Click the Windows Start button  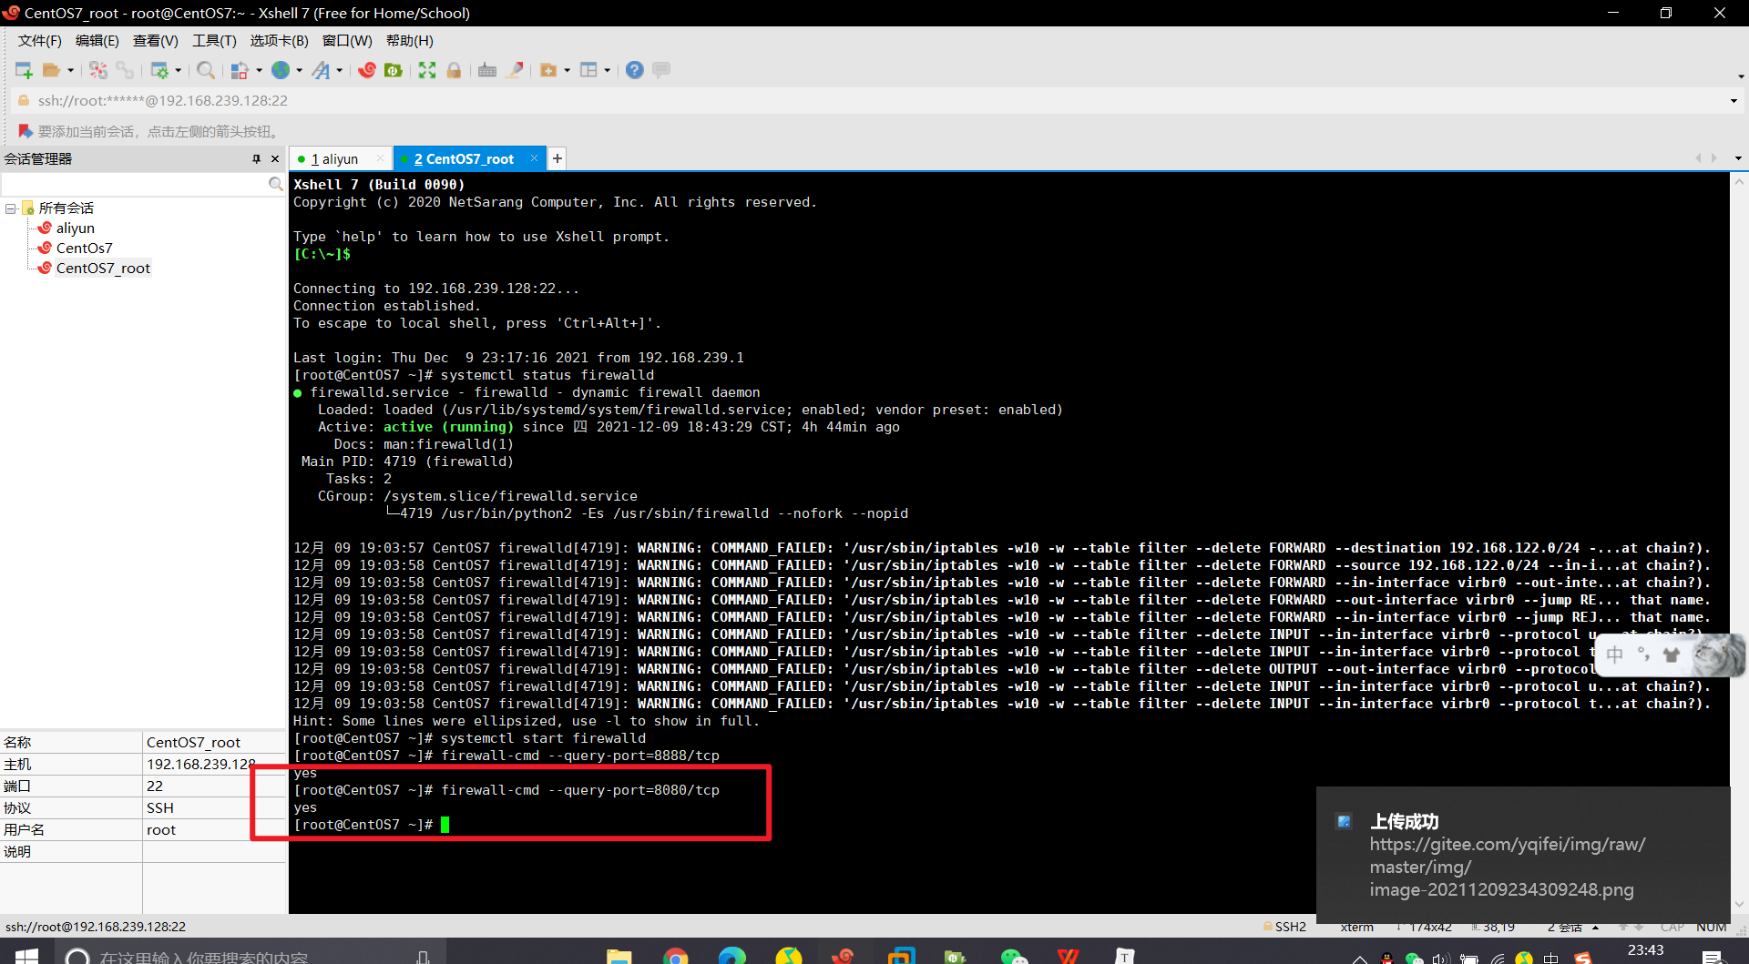[26, 956]
